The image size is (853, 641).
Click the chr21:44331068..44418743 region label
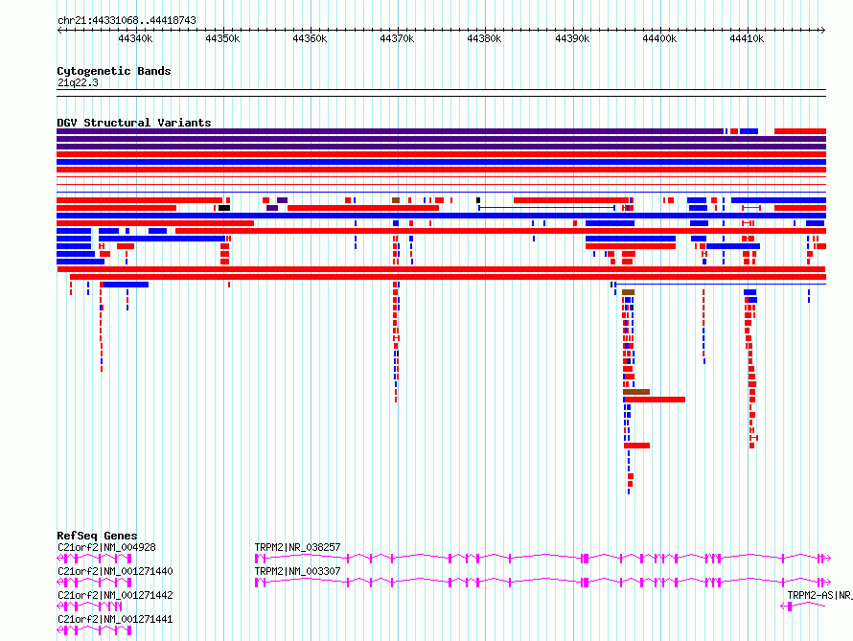click(x=127, y=20)
